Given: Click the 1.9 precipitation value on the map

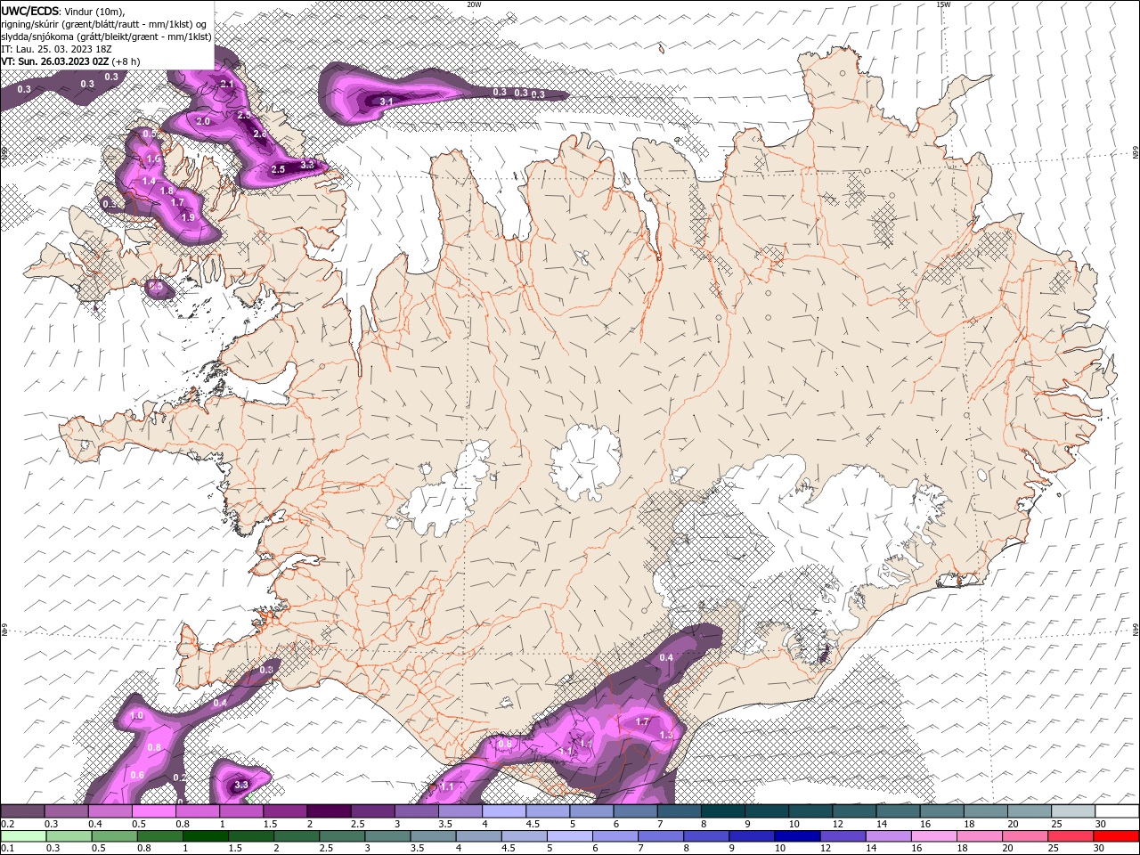Looking at the screenshot, I should pos(187,217).
